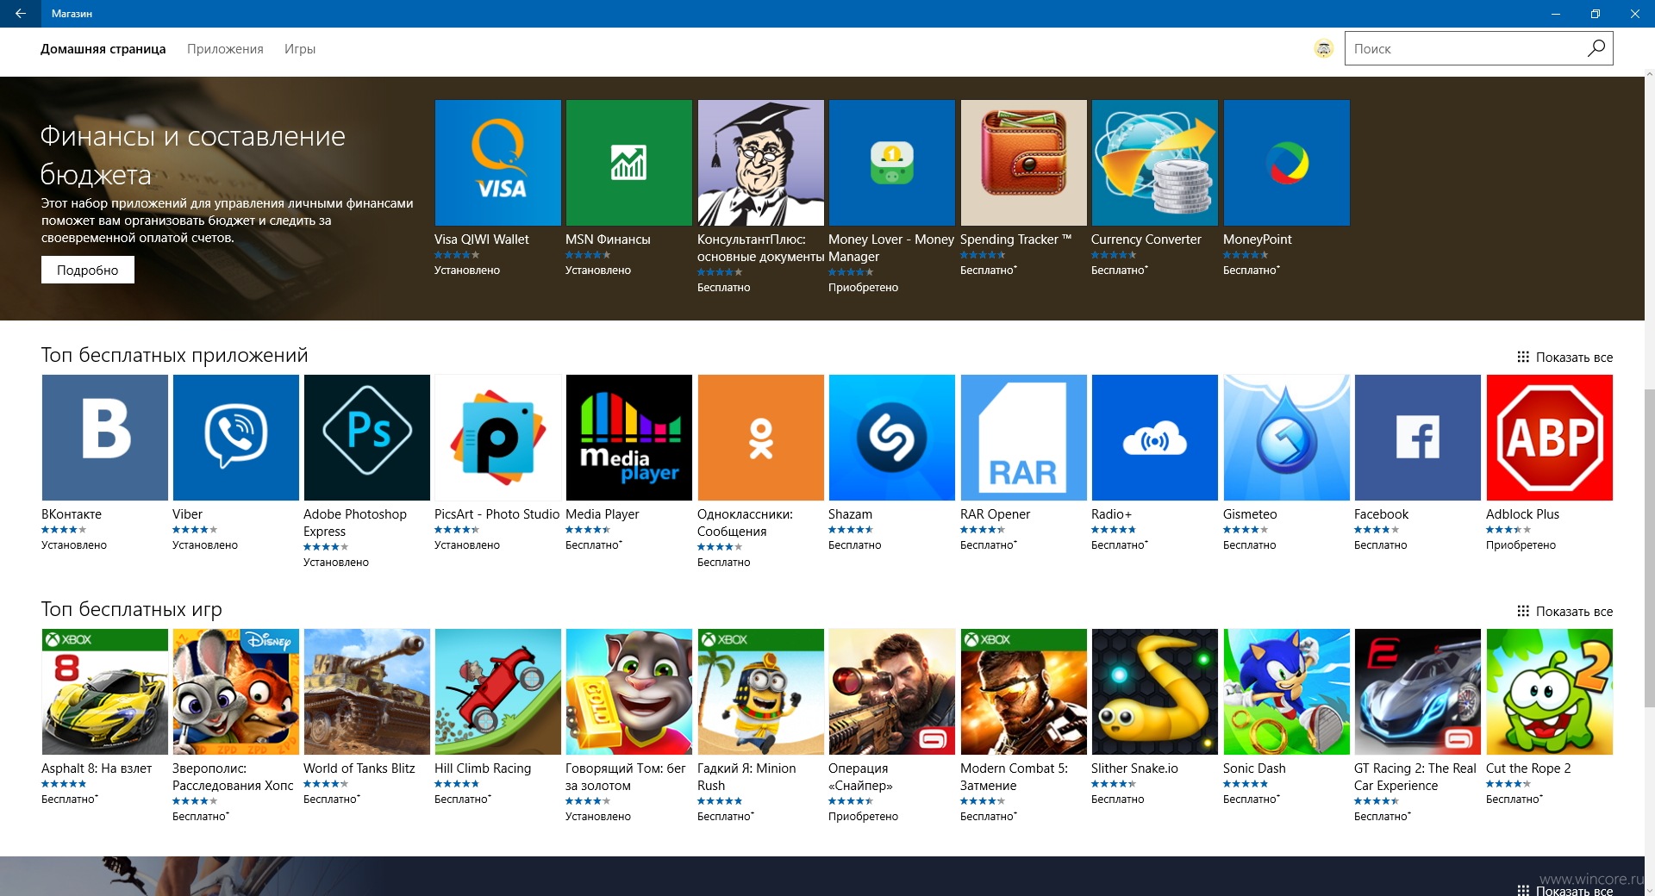Screen dimensions: 1655x896
Task: Open the Asphalt 8 game tile
Action: (x=104, y=692)
